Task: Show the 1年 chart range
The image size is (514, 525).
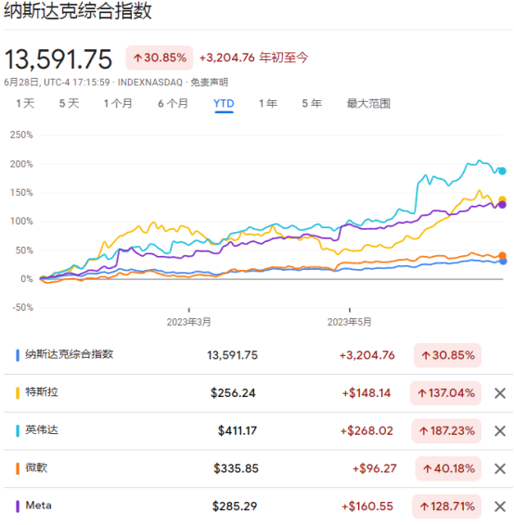Action: click(x=268, y=104)
